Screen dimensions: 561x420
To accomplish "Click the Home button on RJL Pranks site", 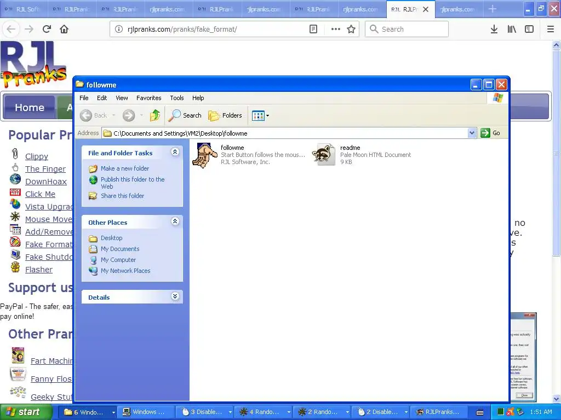I will click(30, 107).
